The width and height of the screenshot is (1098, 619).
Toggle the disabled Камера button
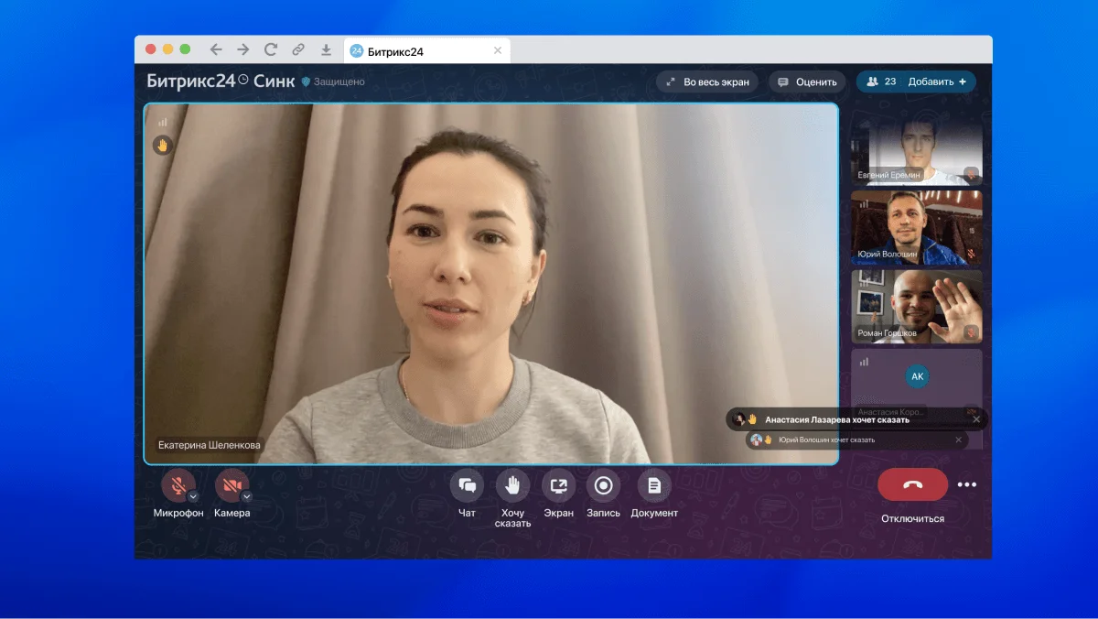click(x=230, y=485)
